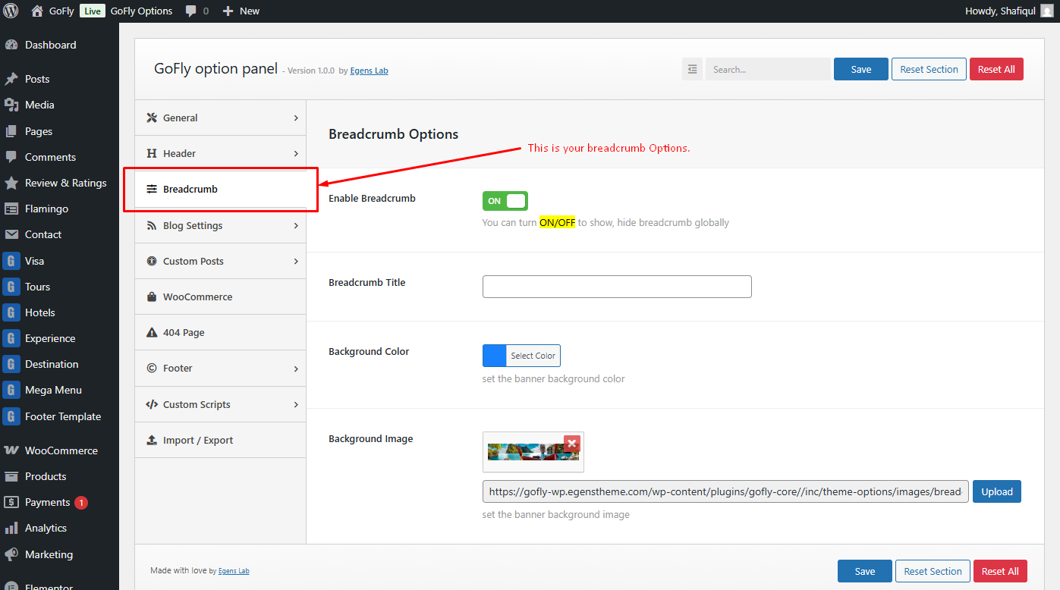
Task: Click the Payments notification badge
Action: pos(81,502)
